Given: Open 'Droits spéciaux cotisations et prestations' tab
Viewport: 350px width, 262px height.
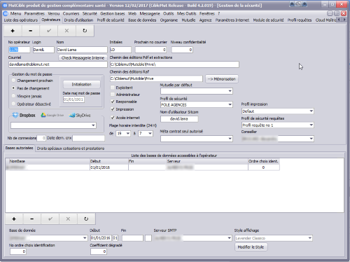Looking at the screenshot, I should [x=71, y=149].
